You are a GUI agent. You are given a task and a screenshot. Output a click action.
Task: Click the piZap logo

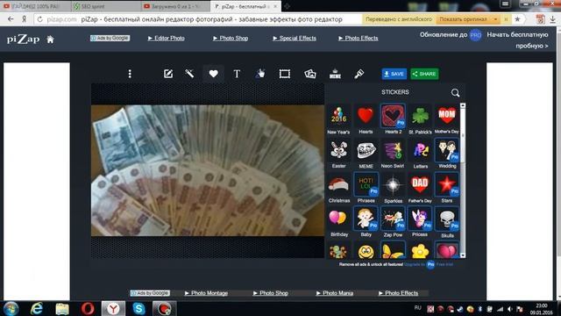point(24,39)
